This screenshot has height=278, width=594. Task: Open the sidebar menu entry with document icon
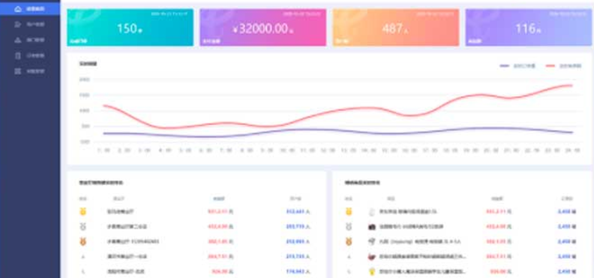tap(17, 56)
